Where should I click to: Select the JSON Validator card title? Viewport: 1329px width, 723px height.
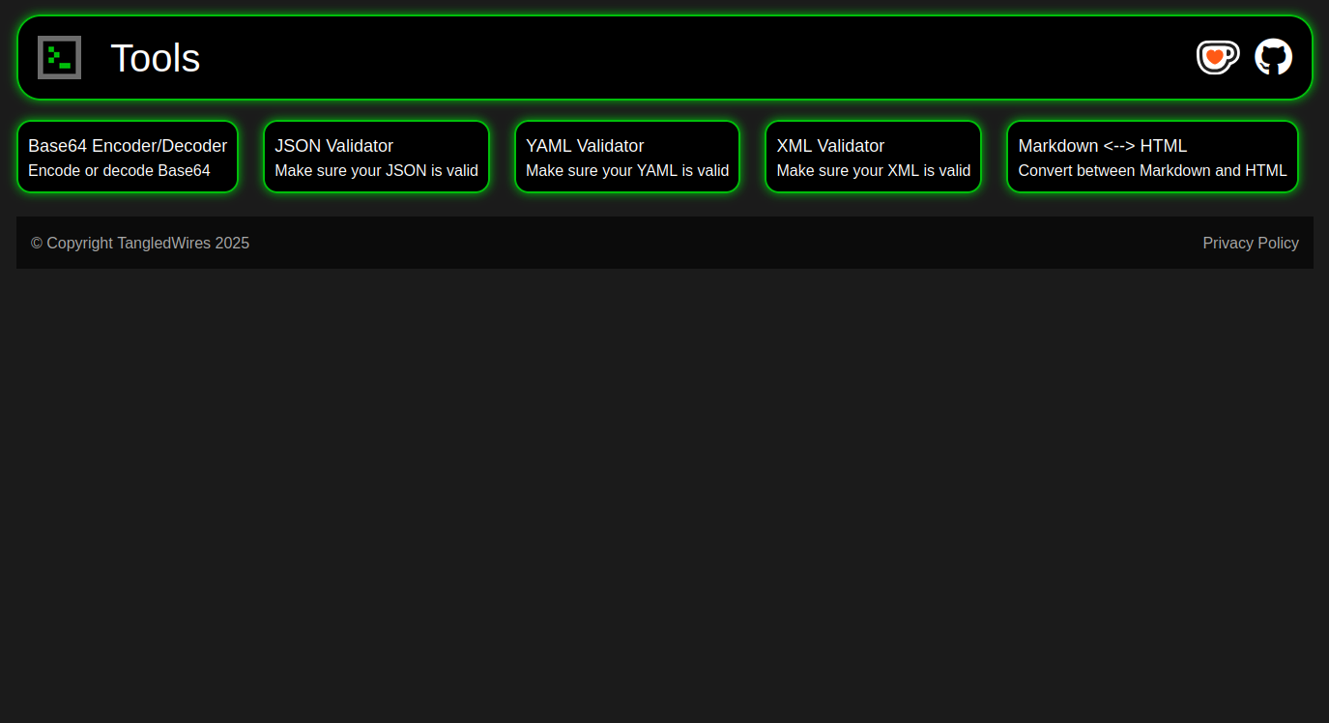333,146
